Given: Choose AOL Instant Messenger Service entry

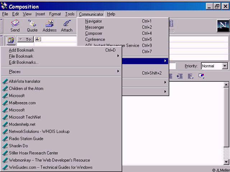Looking at the screenshot, I should [x=123, y=45].
